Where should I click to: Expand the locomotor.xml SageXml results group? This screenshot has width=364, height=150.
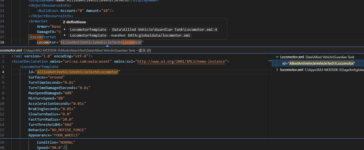pyautogui.click(x=277, y=70)
